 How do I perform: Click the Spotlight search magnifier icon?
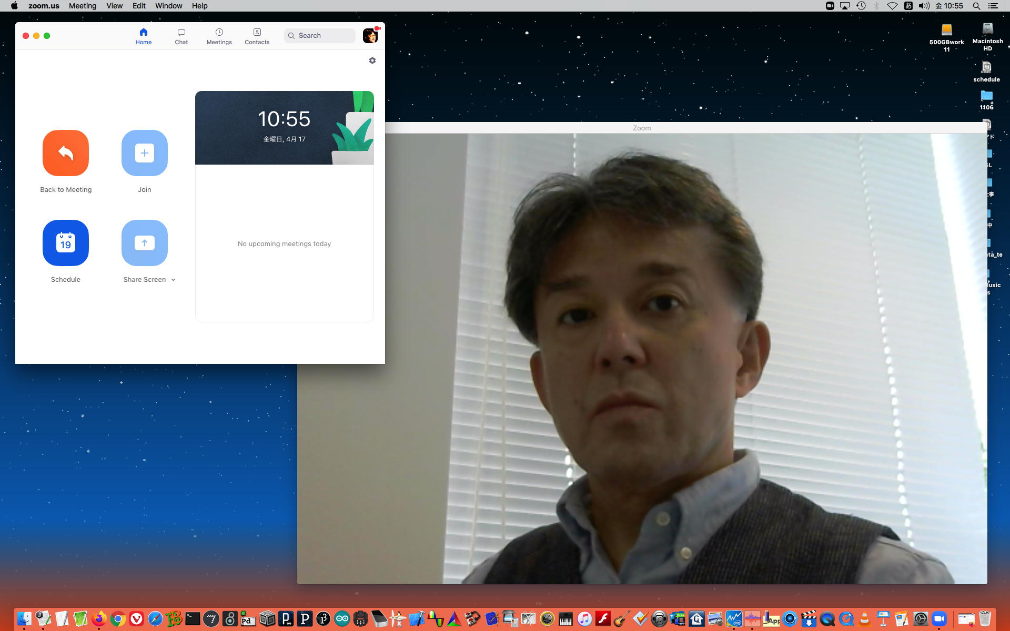point(976,6)
